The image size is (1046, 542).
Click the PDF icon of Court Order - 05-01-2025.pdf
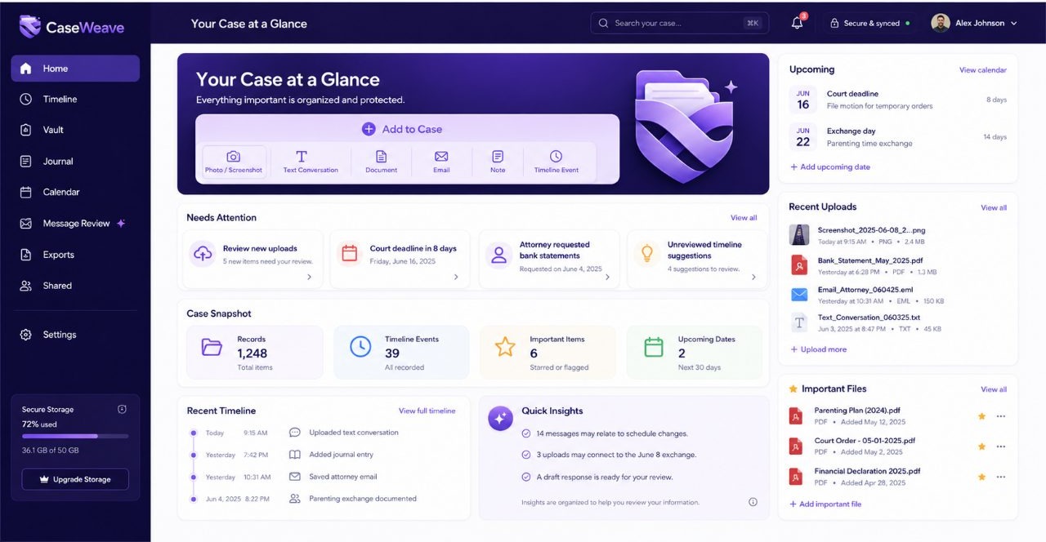tap(795, 446)
